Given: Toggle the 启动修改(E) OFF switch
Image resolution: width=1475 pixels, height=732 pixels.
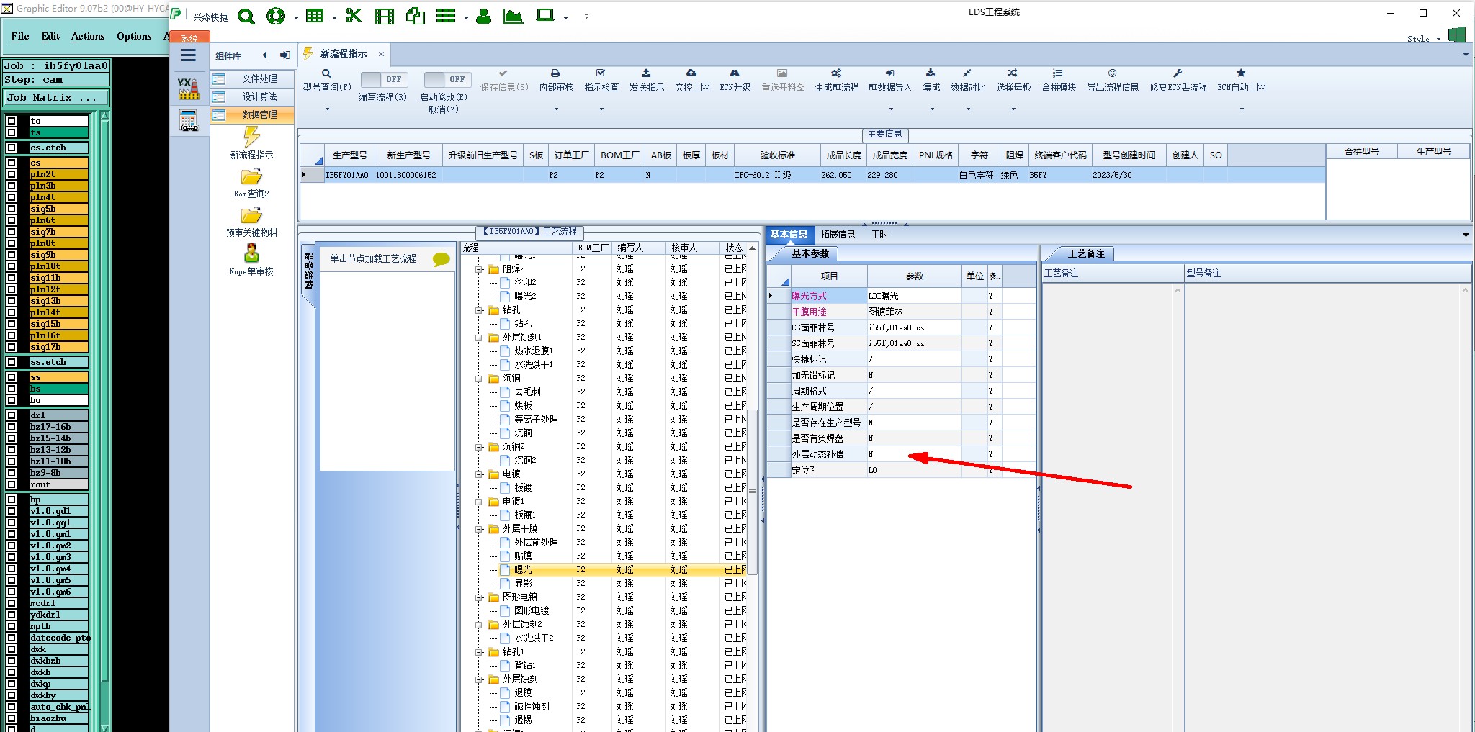Looking at the screenshot, I should click(447, 79).
